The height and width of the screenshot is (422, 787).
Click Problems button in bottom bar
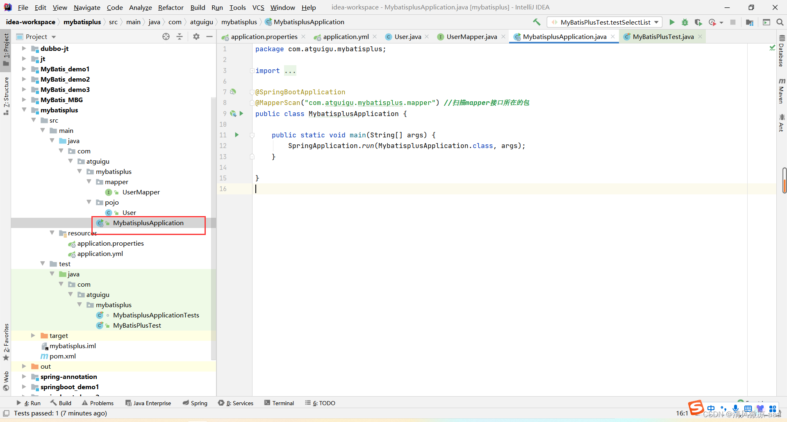(98, 403)
